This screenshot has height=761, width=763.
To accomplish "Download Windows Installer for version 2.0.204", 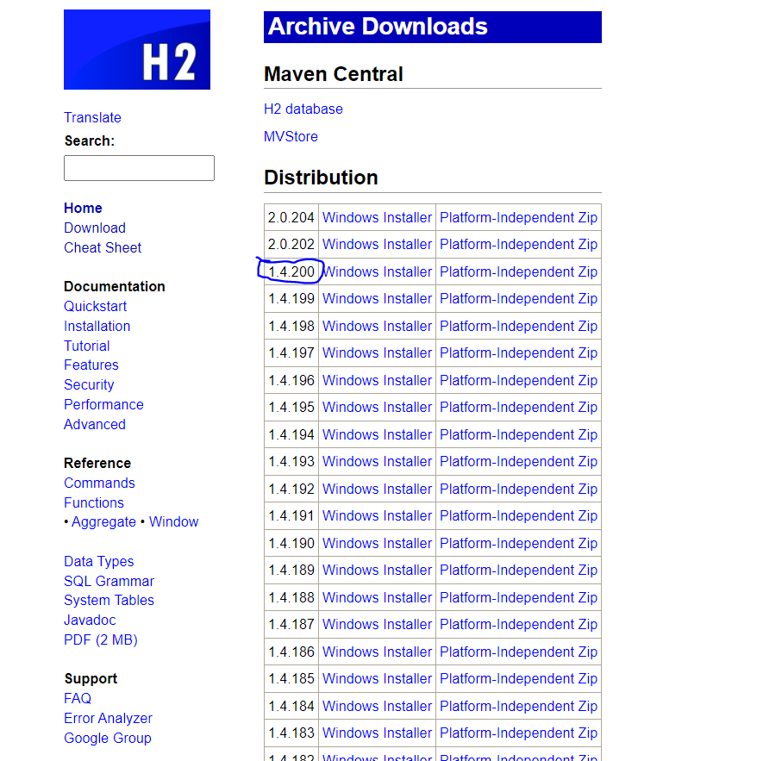I will (x=377, y=217).
